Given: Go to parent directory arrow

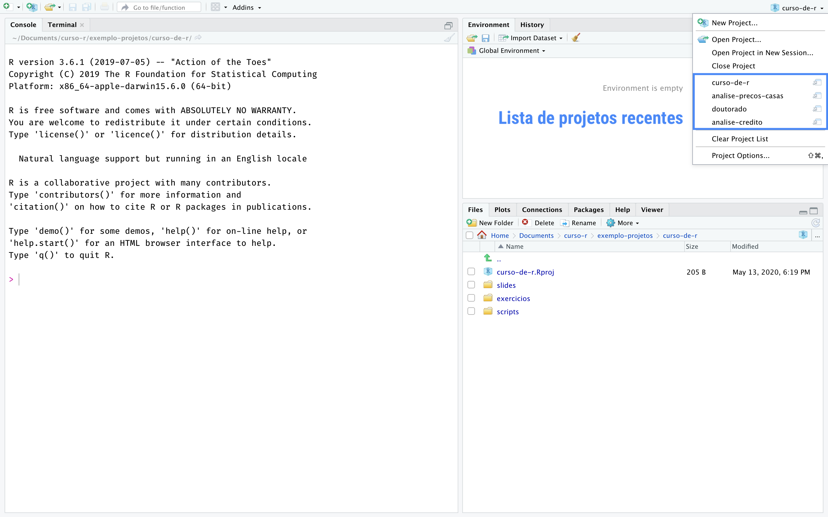Looking at the screenshot, I should [488, 258].
